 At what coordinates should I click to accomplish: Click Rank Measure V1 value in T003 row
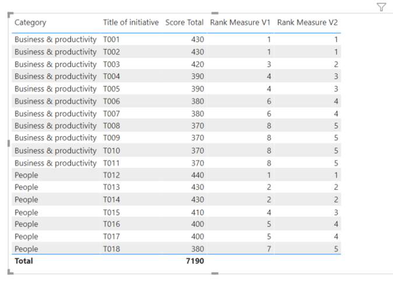point(269,65)
